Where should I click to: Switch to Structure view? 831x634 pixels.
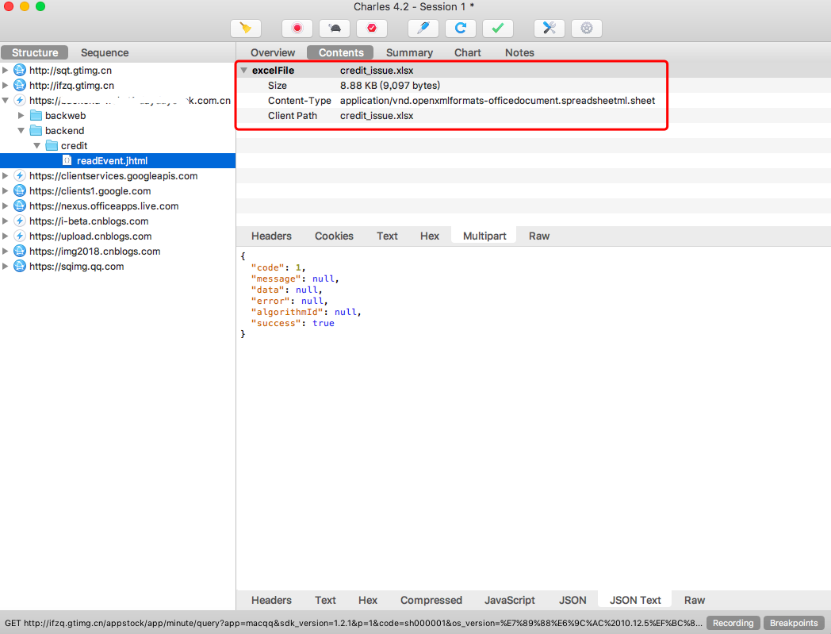34,52
